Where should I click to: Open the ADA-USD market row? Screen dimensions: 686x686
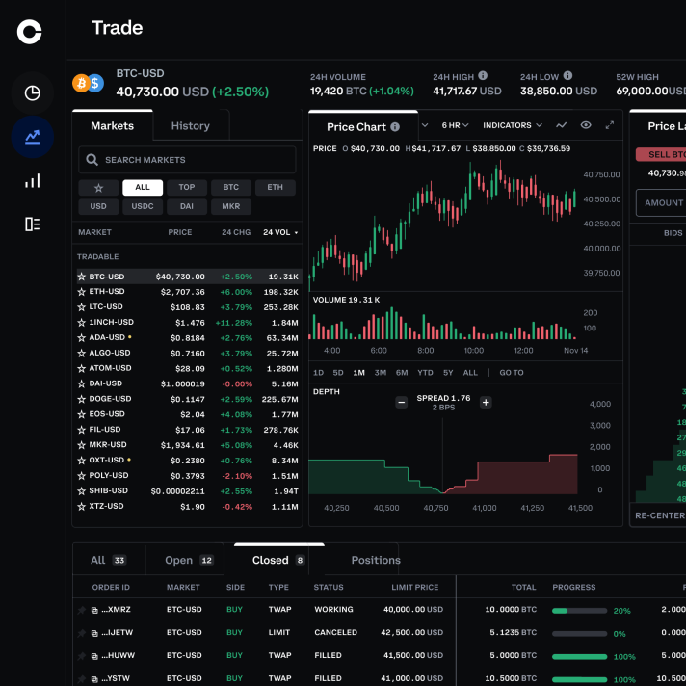click(x=189, y=338)
